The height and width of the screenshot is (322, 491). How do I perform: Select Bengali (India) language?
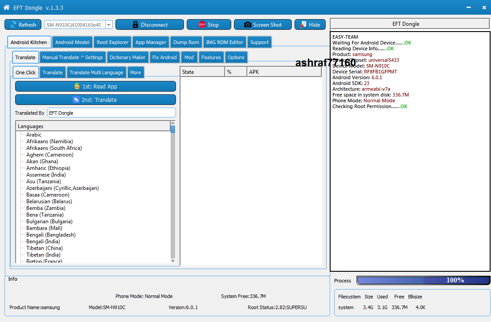43,241
